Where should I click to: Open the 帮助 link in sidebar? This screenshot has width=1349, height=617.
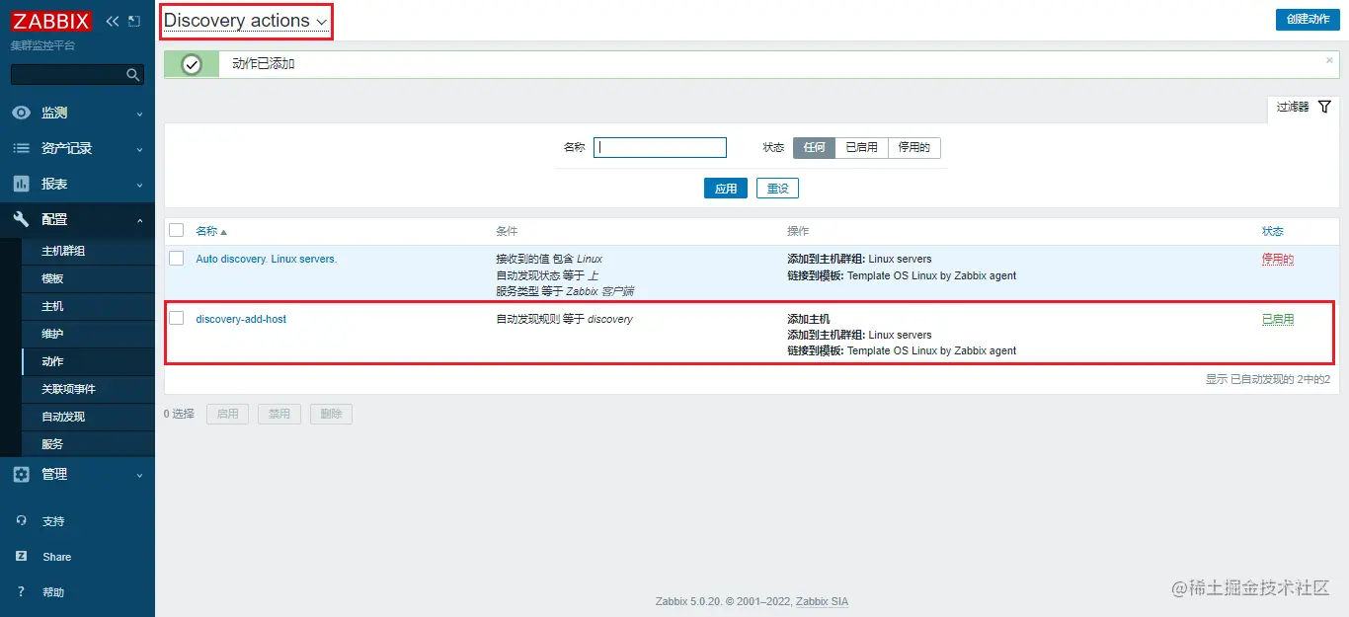click(x=53, y=592)
